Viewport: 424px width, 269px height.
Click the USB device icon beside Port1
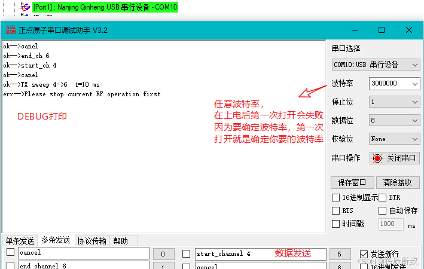point(26,7)
